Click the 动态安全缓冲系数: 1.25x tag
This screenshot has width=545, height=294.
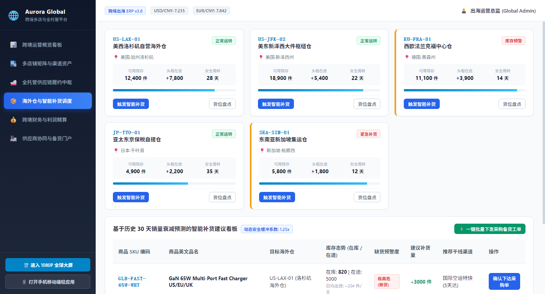[267, 229]
